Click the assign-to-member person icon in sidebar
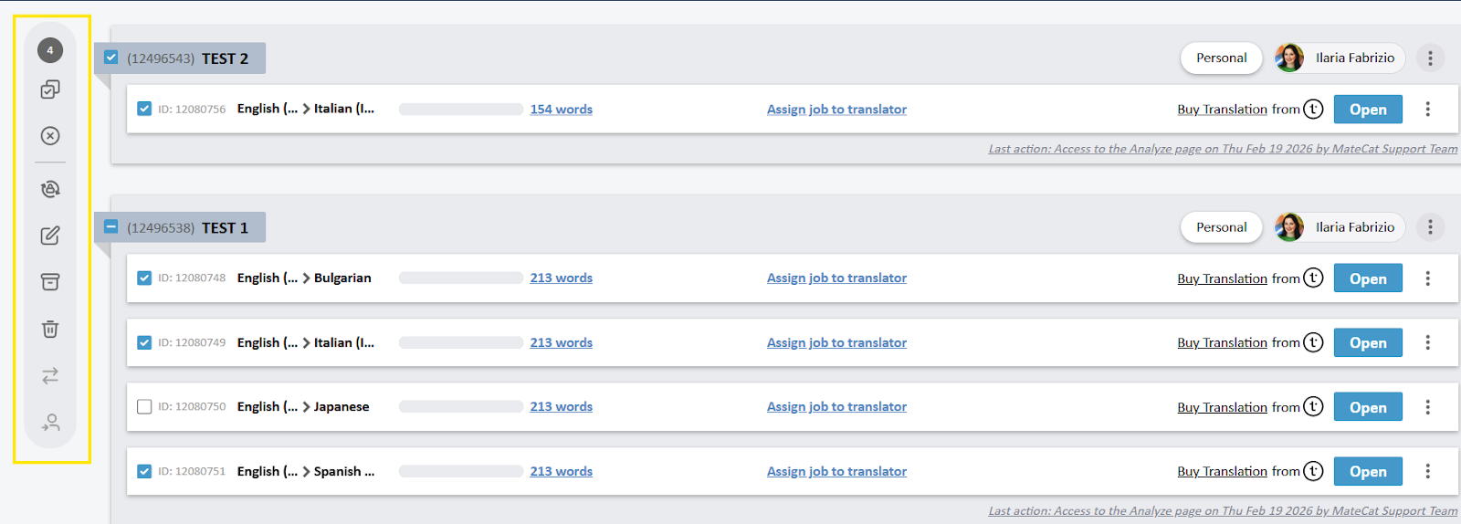This screenshot has height=524, width=1461. tap(50, 422)
